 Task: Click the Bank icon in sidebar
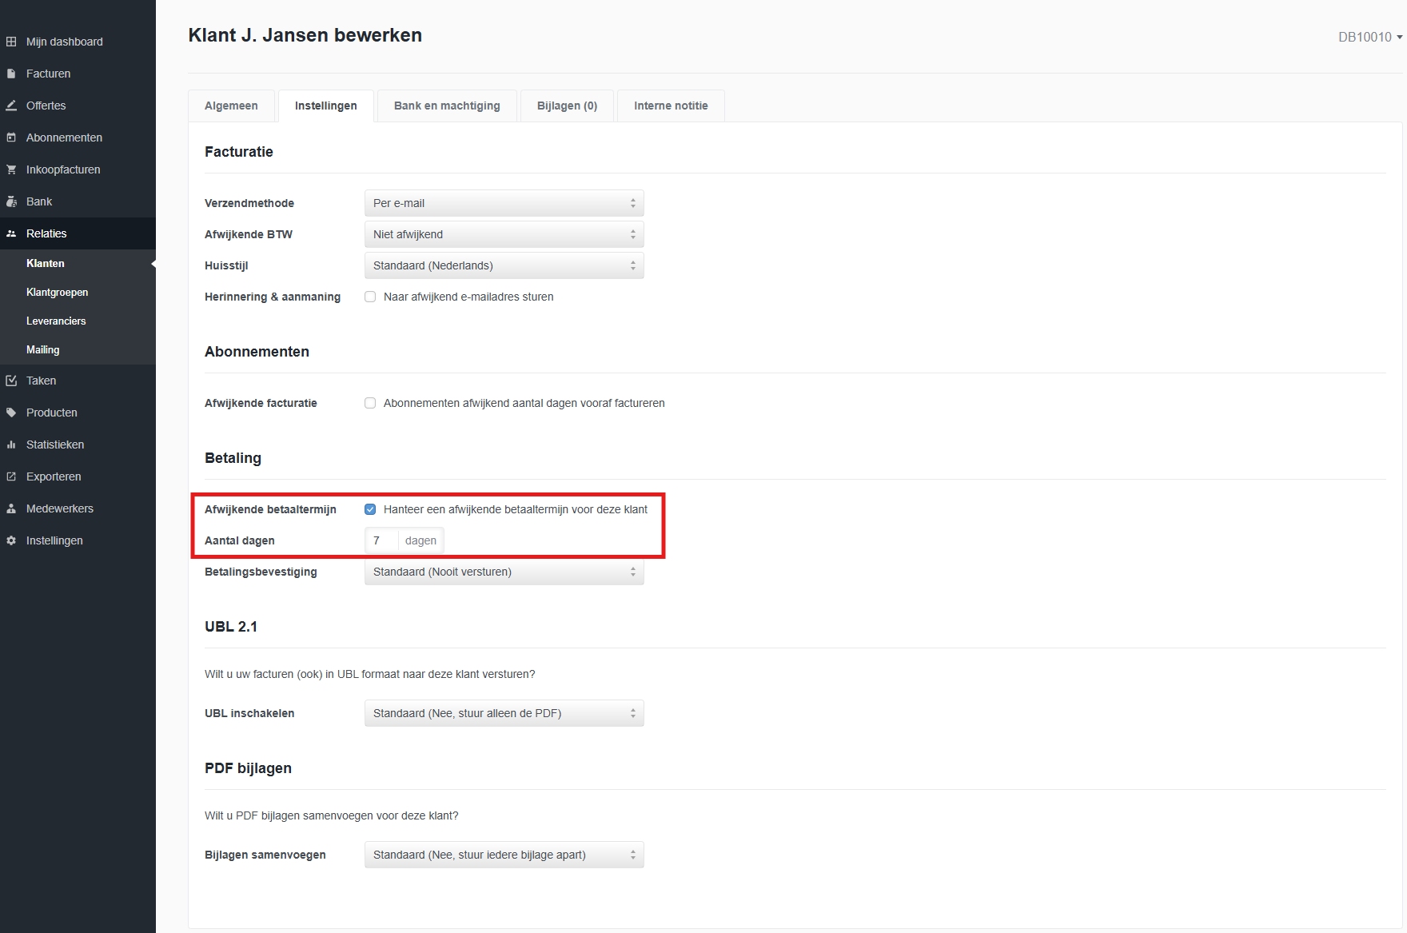click(11, 201)
